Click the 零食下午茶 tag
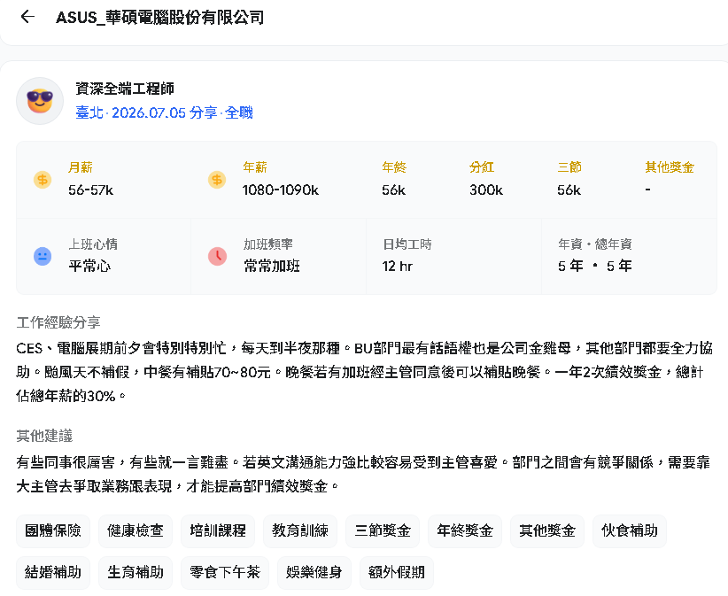The image size is (728, 596). pyautogui.click(x=225, y=573)
